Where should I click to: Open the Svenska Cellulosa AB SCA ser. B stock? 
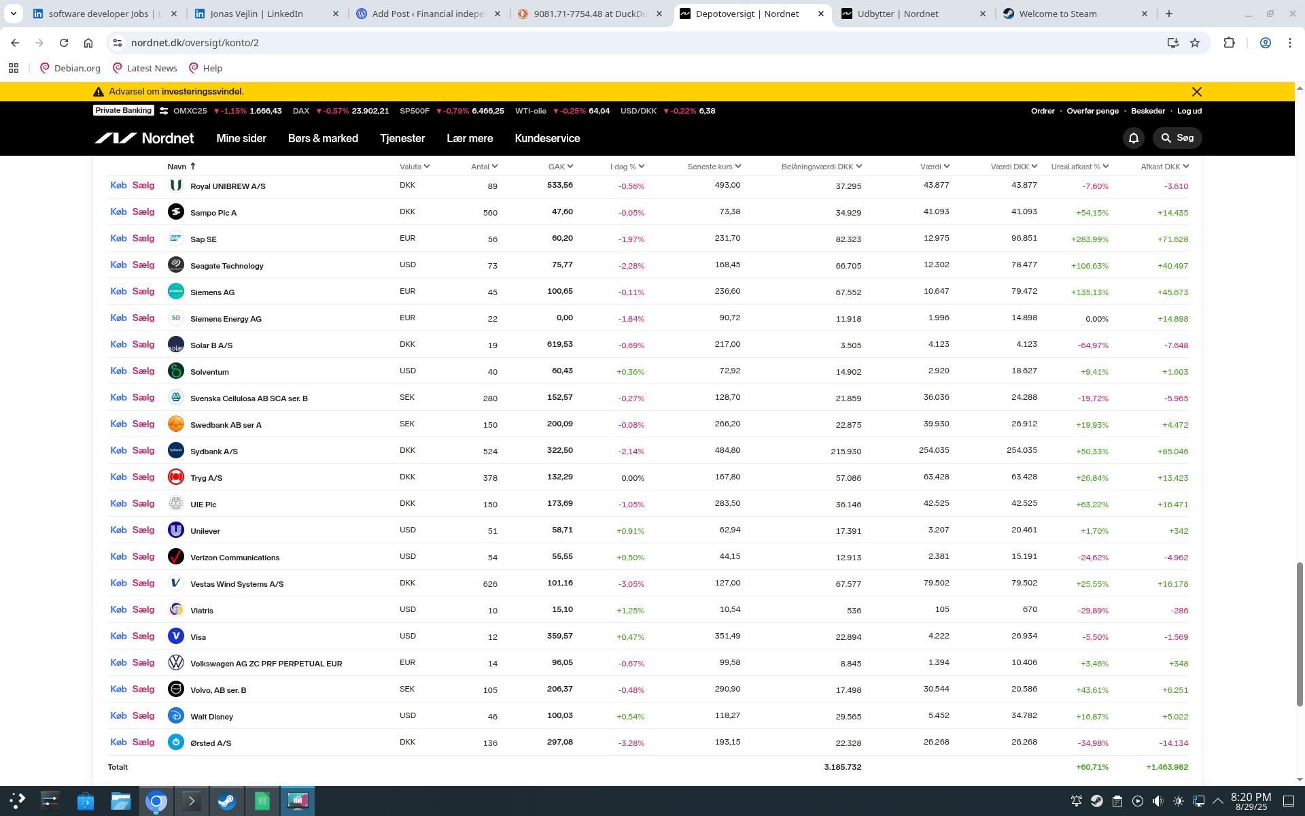pyautogui.click(x=249, y=398)
